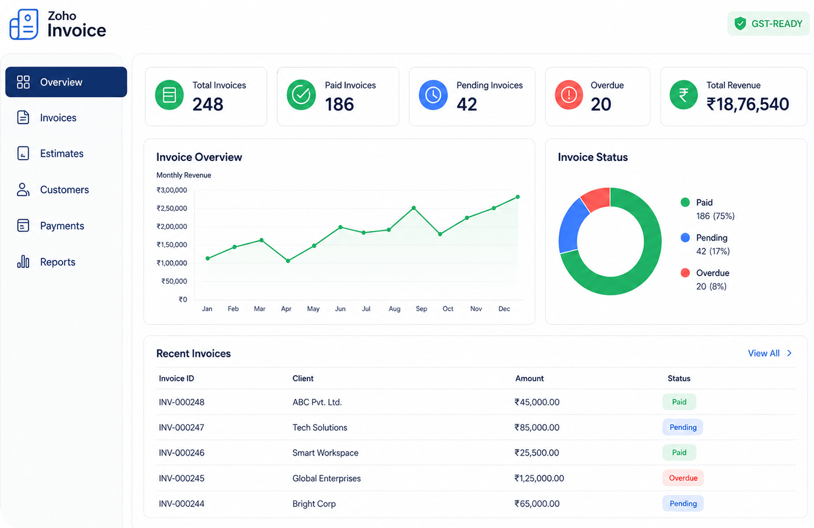
Task: Click the Total Invoices green document icon
Action: [x=169, y=95]
